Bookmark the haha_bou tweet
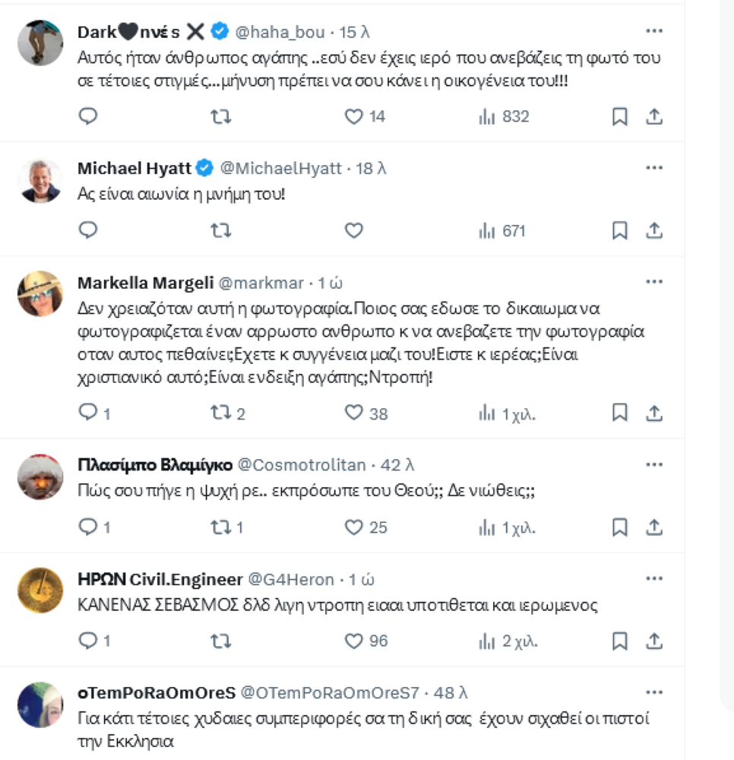 [x=620, y=116]
